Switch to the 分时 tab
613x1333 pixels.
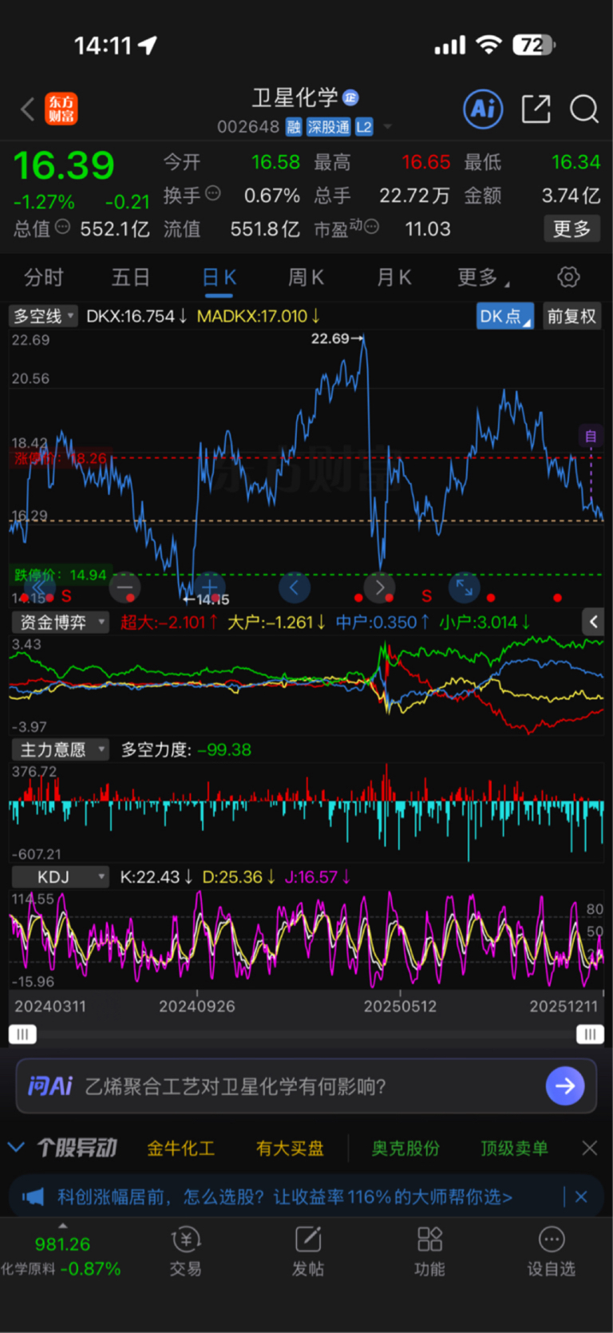(44, 278)
